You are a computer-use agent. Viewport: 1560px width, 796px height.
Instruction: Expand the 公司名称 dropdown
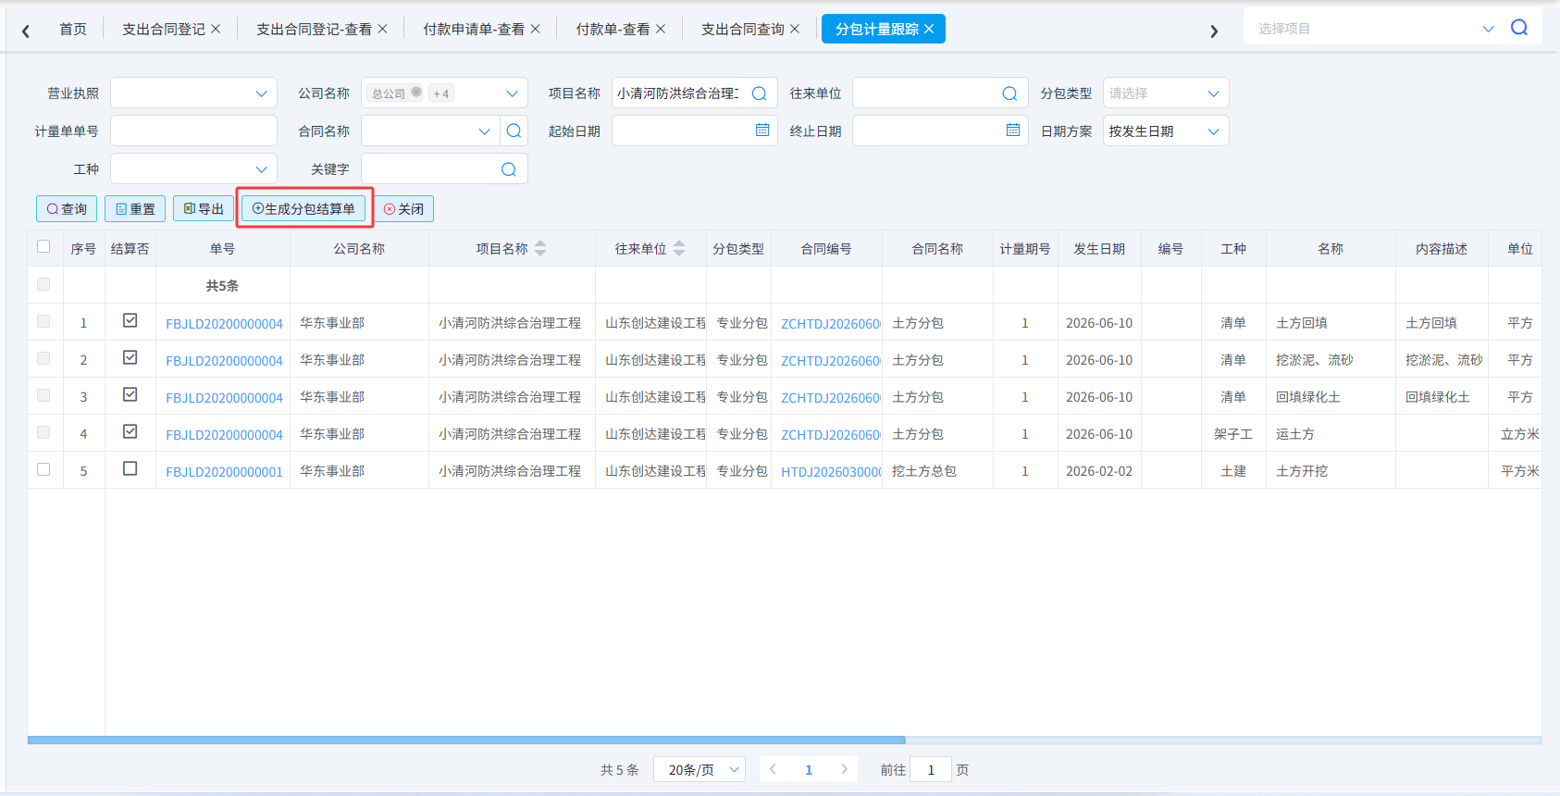512,93
